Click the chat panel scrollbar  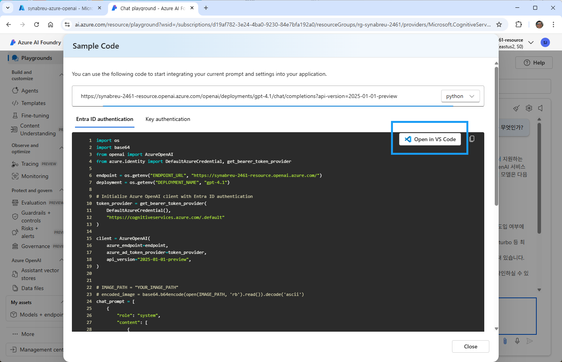pos(539,178)
